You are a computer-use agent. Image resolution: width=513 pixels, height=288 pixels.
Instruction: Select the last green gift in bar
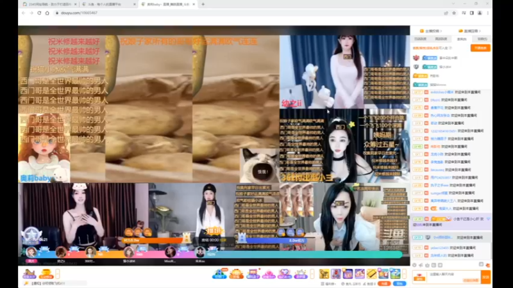coord(395,274)
